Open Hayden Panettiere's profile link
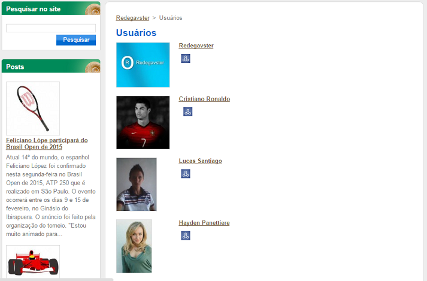The height and width of the screenshot is (281, 427). point(204,223)
